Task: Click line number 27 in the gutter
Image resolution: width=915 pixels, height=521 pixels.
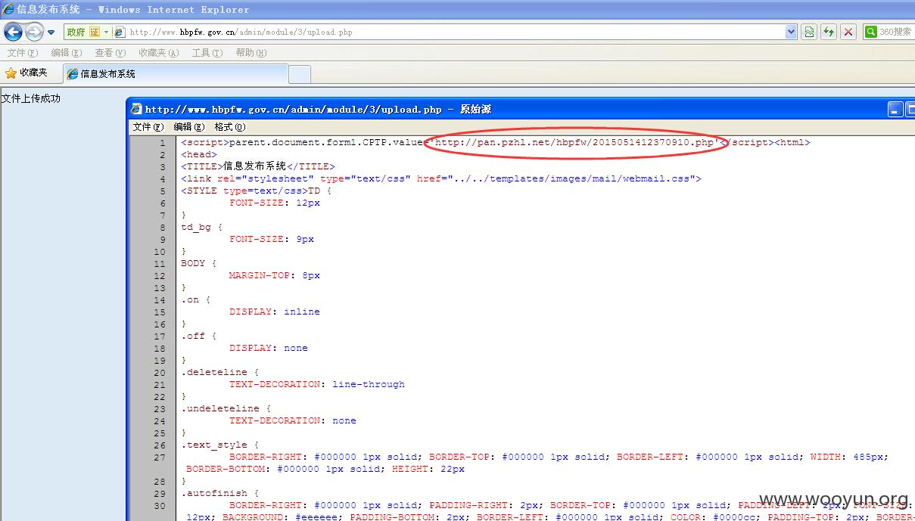Action: point(159,457)
